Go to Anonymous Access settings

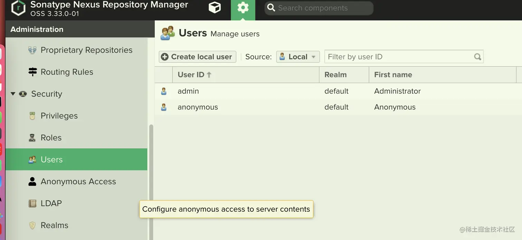point(78,182)
